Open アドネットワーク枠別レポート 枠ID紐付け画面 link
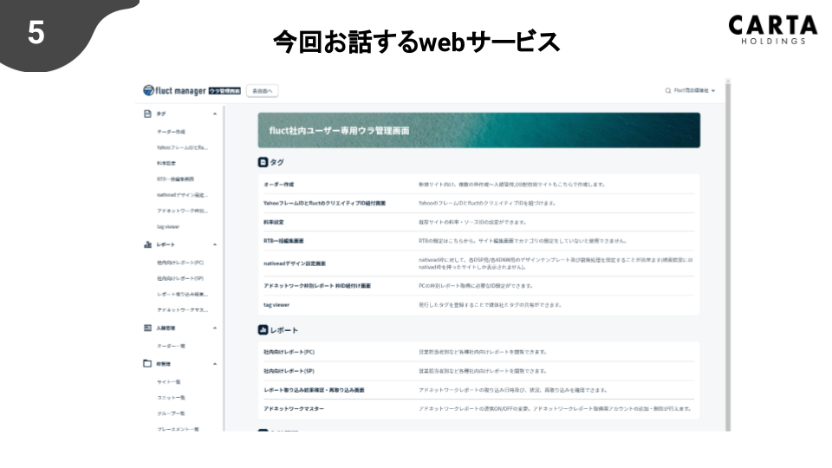 coord(317,286)
